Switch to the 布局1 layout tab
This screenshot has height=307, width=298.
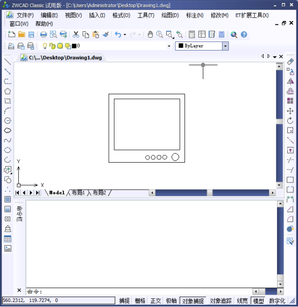click(x=79, y=193)
